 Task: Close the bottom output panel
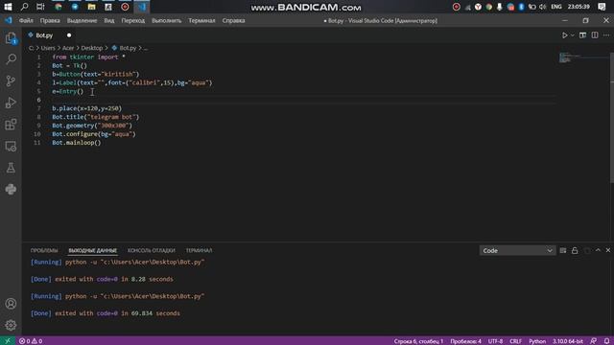(607, 250)
